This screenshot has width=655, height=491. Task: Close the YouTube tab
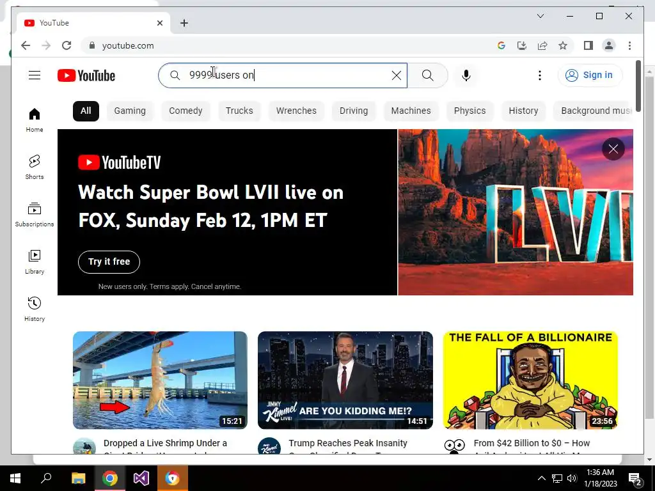159,23
